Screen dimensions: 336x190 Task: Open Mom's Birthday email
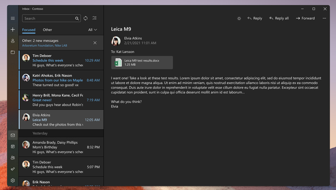[61, 147]
